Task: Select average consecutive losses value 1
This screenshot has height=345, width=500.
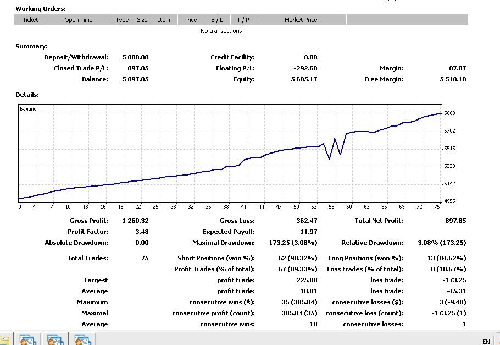Action: [464, 324]
